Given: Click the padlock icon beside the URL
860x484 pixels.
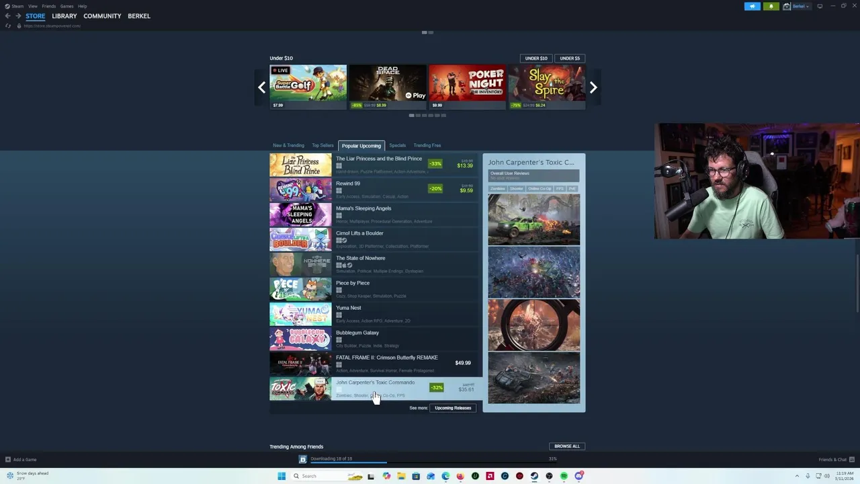Looking at the screenshot, I should 19,26.
